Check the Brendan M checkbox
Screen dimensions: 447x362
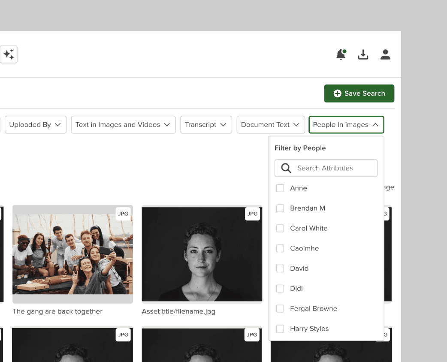click(280, 208)
